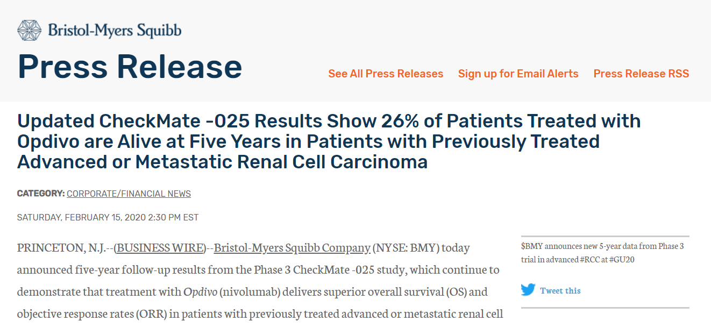Click the CATEGORY label

click(x=41, y=194)
